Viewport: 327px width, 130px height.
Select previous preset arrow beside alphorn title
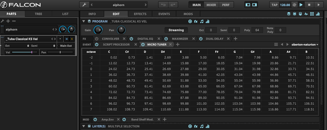(x=91, y=5)
